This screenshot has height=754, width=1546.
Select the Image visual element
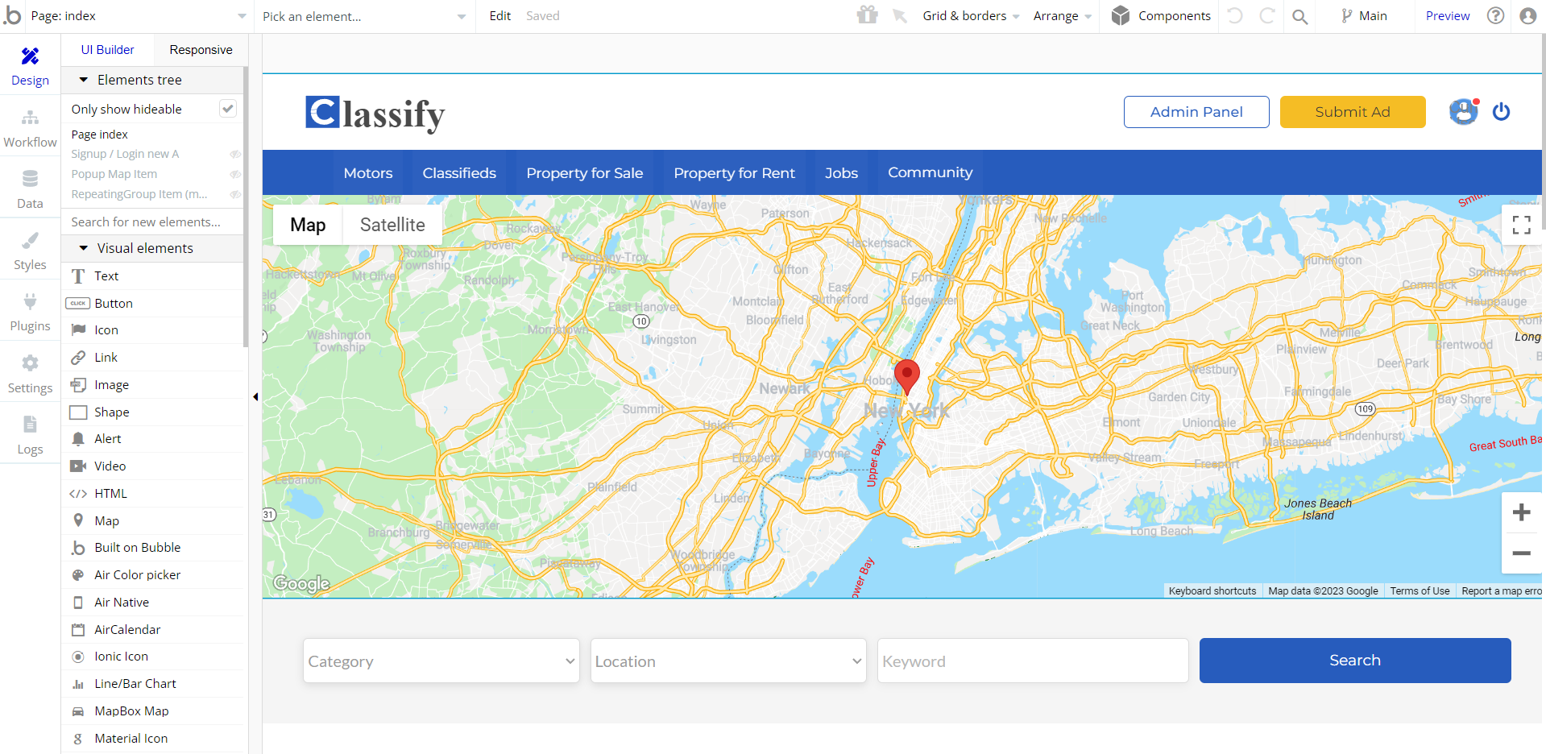tap(152, 385)
